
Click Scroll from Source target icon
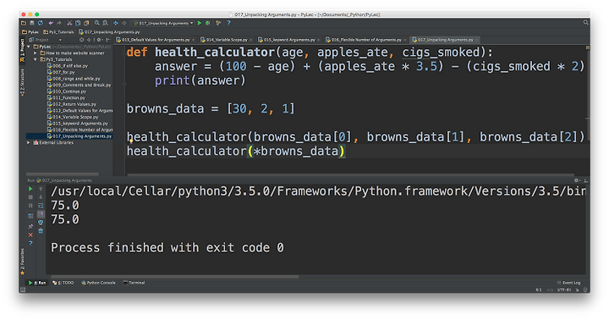tap(81, 40)
